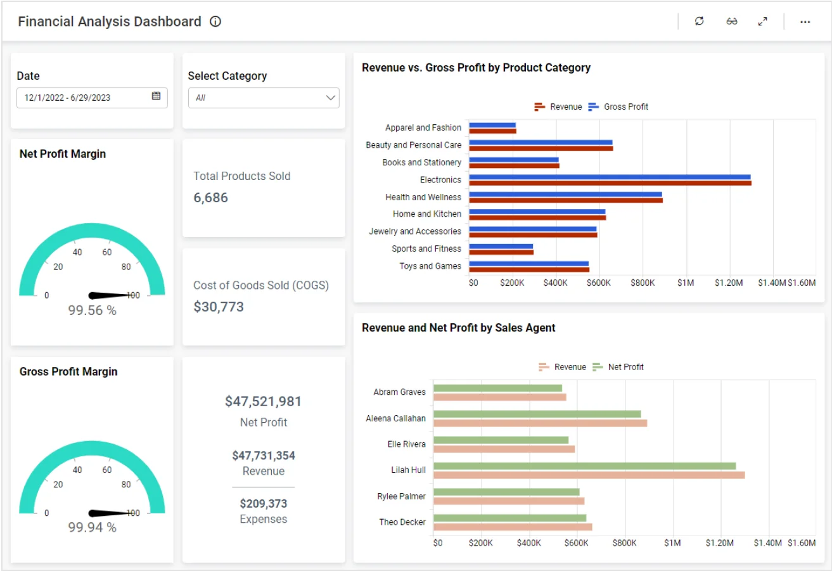
Task: Click the Total Products Sold value 6,686
Action: 210,198
